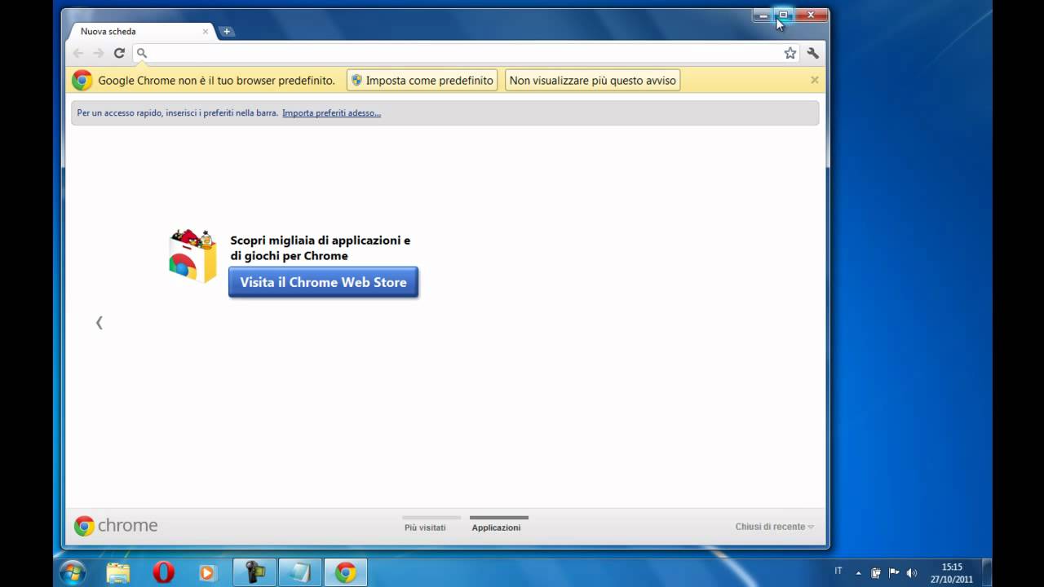1044x587 pixels.
Task: Open the Action Center flag icon
Action: pyautogui.click(x=894, y=572)
